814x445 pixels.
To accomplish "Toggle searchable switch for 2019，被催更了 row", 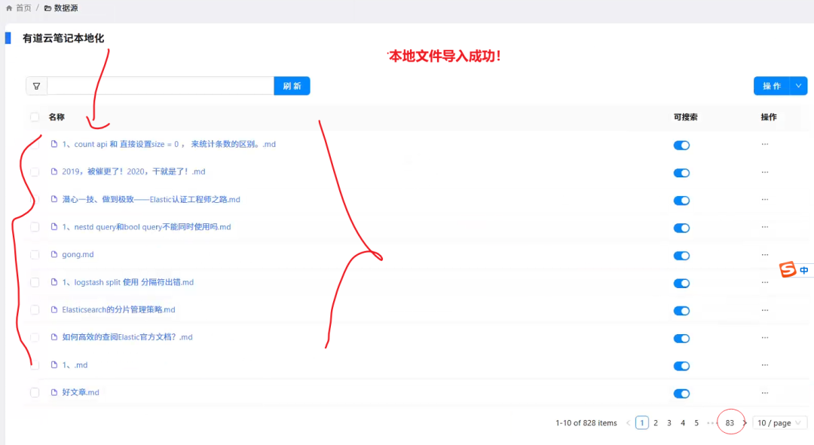I will [x=681, y=173].
